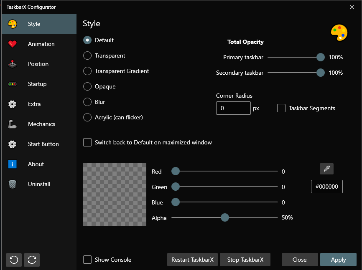Click the traffic light Startup icon
The height and width of the screenshot is (270, 362).
point(13,84)
